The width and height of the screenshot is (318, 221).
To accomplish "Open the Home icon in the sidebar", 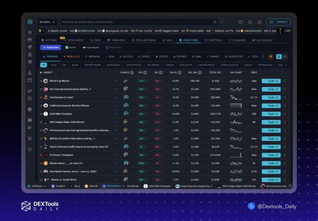I will coord(30,32).
